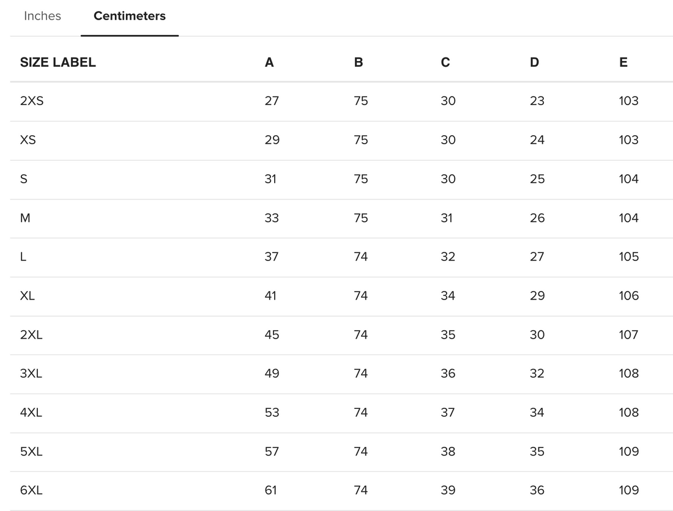Select the 4XL size row label
The width and height of the screenshot is (673, 511).
pyautogui.click(x=31, y=413)
